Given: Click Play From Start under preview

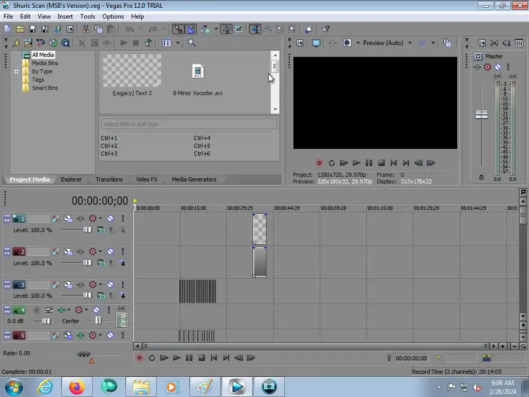Looking at the screenshot, I should 344,163.
